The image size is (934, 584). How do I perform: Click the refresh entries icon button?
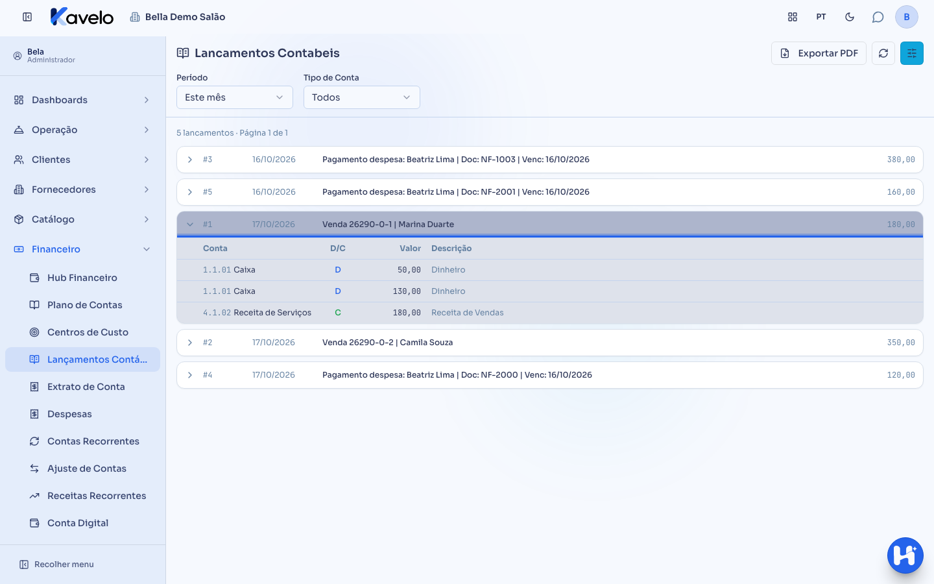coord(883,53)
